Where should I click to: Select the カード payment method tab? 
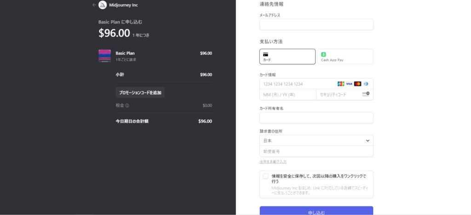[x=287, y=57]
